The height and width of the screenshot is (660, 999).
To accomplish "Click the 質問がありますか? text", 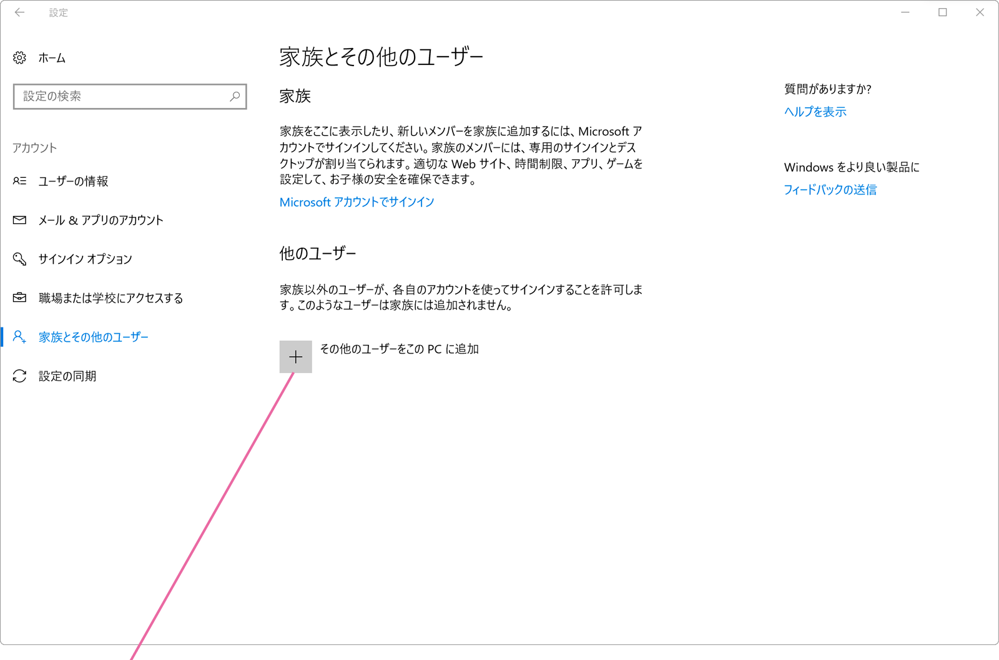I will point(827,89).
